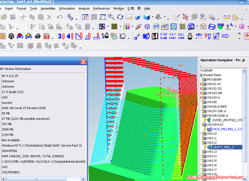Open the Insert menu
Viewport: 249px width, 181px height.
click(9, 8)
